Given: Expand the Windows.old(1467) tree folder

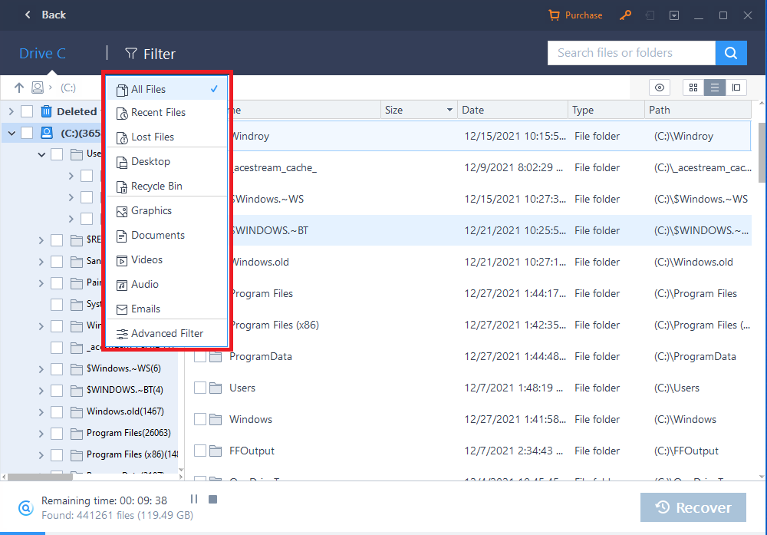Looking at the screenshot, I should (41, 411).
